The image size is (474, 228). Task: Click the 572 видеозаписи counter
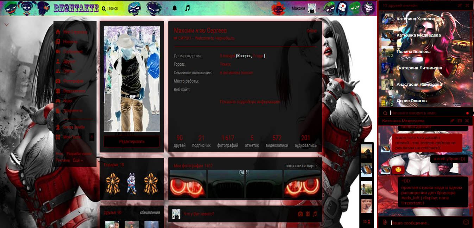point(277,141)
